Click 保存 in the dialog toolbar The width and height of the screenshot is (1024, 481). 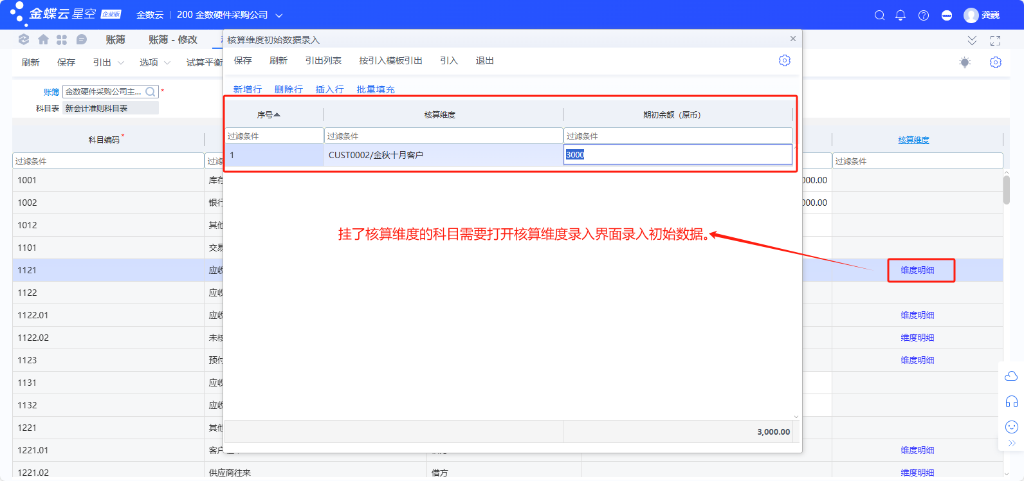(x=243, y=60)
